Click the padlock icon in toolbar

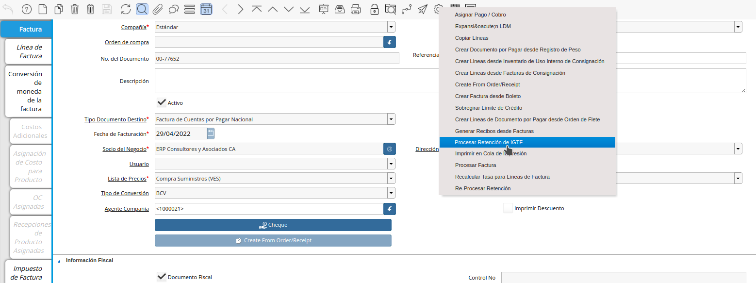pyautogui.click(x=375, y=9)
